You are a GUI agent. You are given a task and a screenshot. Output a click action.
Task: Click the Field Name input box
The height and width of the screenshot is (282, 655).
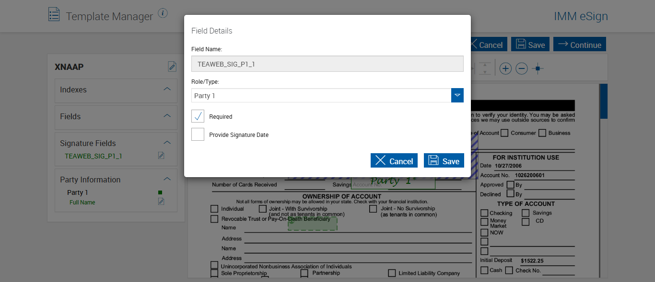click(327, 64)
